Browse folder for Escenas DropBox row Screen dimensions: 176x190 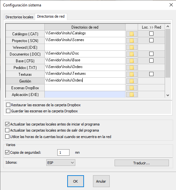tap(132, 88)
